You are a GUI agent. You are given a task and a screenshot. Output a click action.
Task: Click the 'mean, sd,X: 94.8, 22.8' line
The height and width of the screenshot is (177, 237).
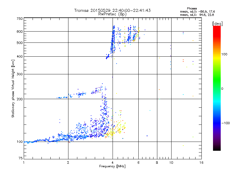click(x=197, y=15)
